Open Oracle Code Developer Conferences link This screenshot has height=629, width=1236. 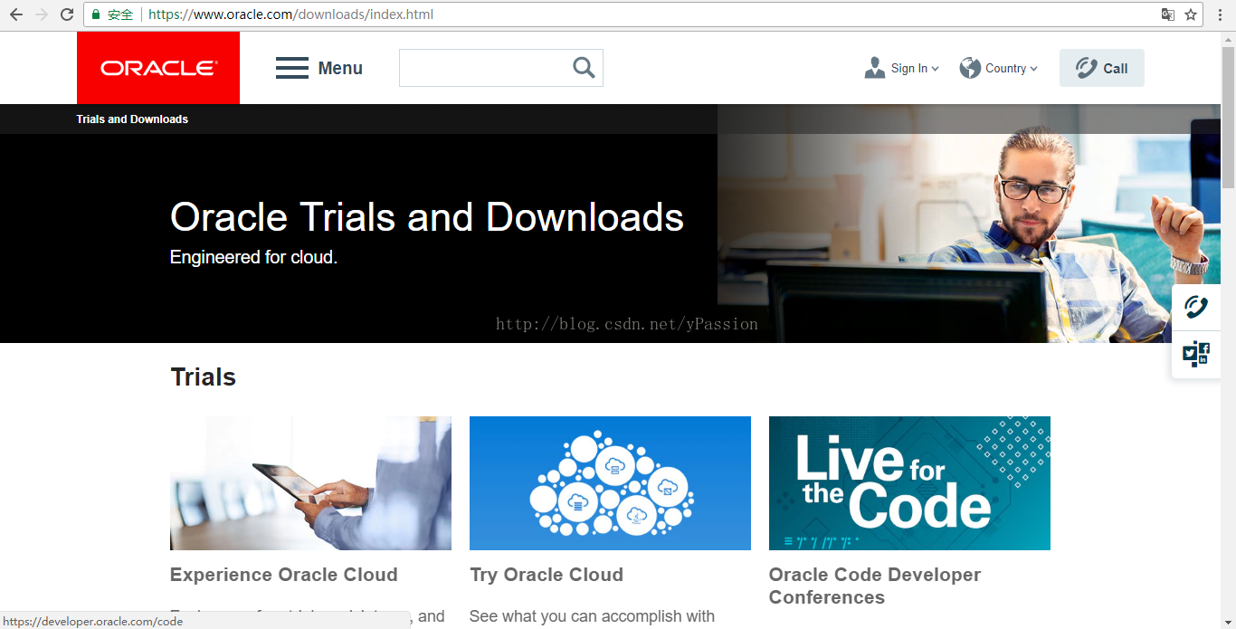(875, 586)
